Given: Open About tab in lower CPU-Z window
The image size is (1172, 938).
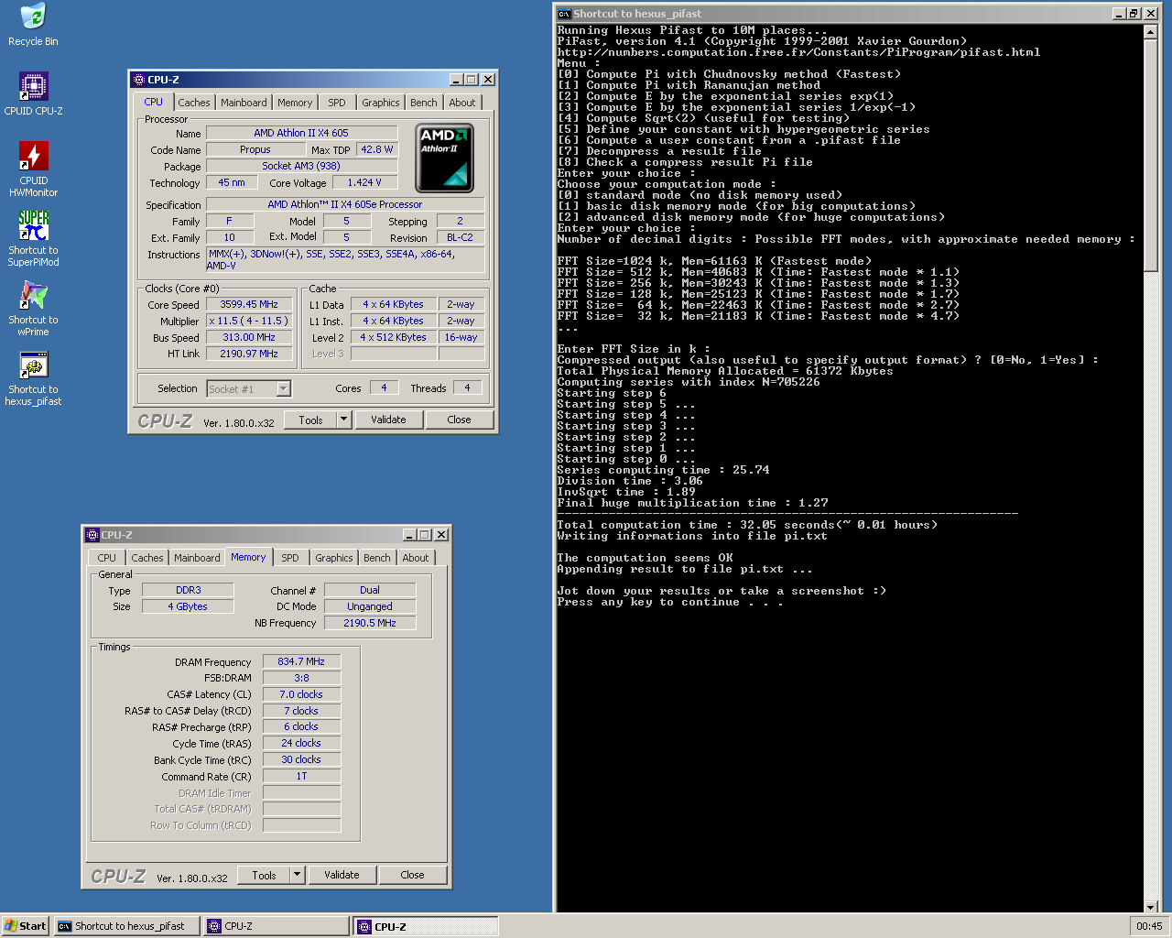Looking at the screenshot, I should click(x=415, y=558).
